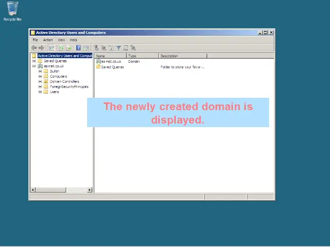Select the Users container in the tree
This screenshot has width=330, height=247.
54,92
